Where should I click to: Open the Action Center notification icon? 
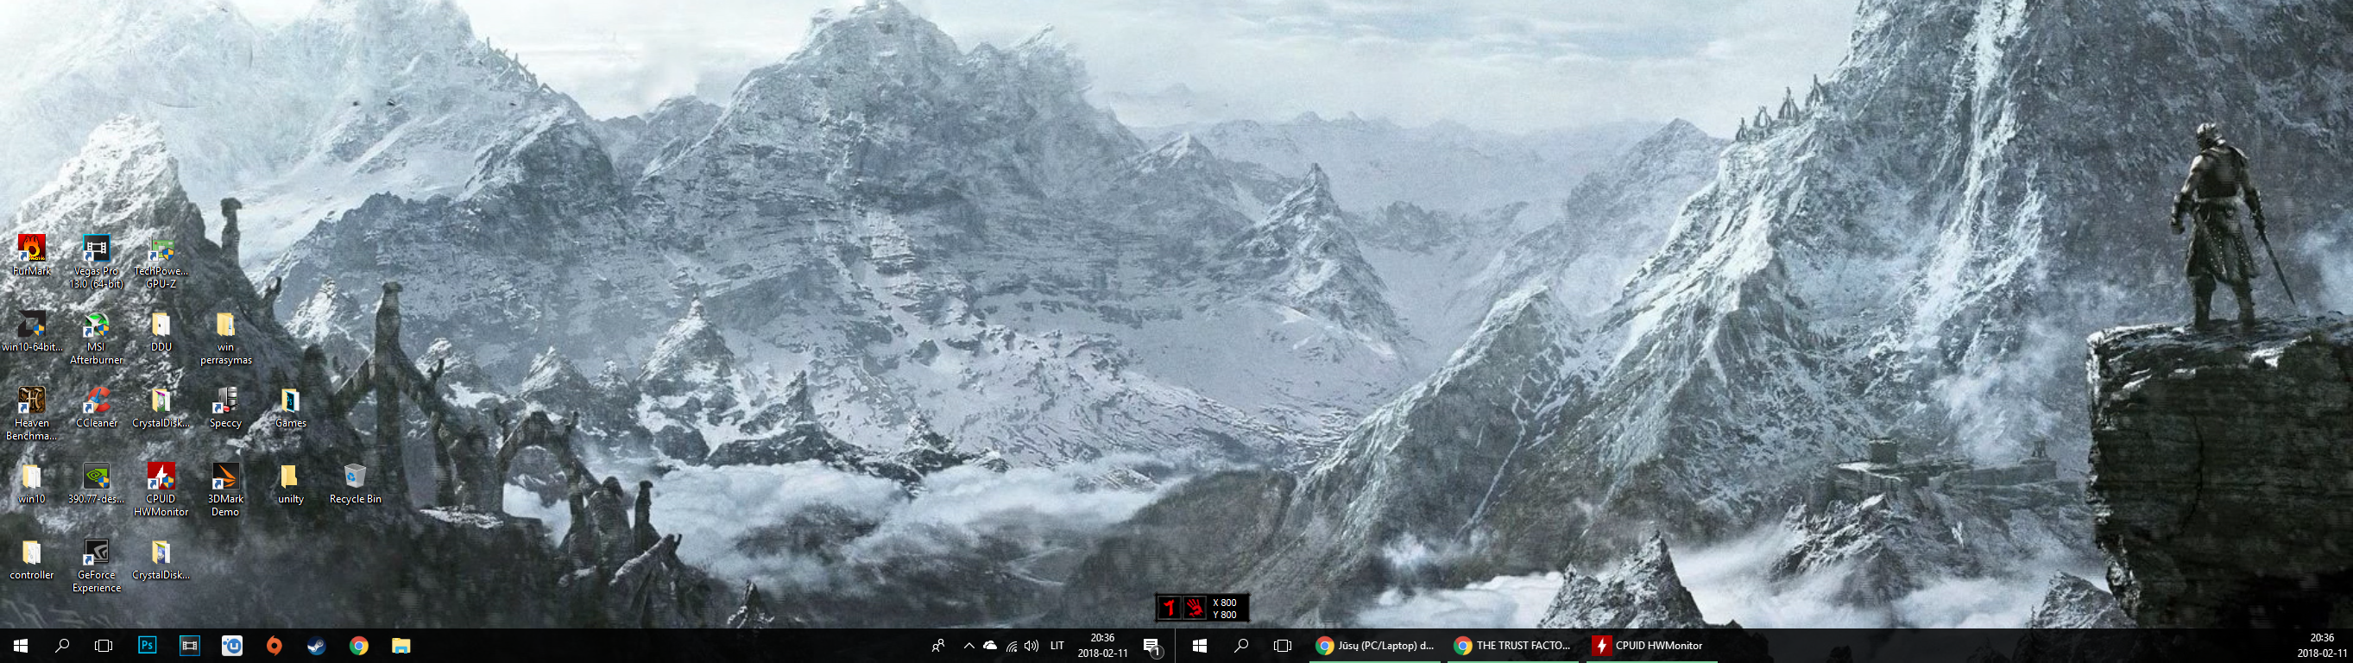[x=1152, y=647]
